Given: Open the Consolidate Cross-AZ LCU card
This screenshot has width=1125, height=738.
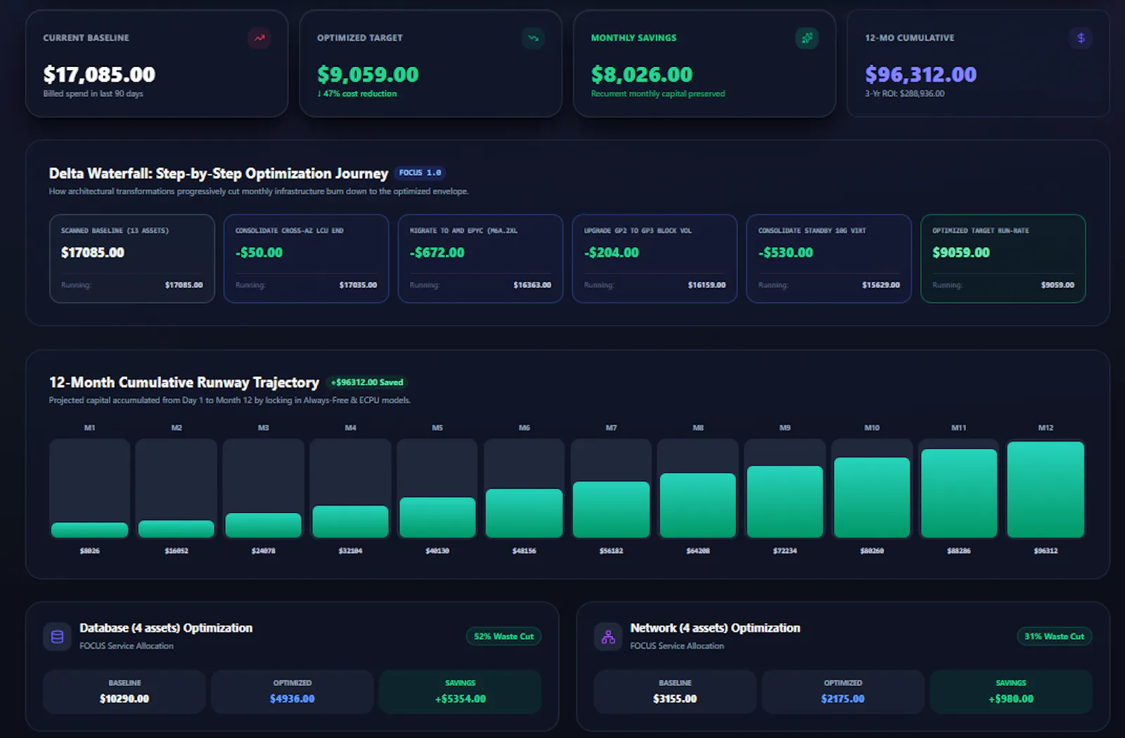Looking at the screenshot, I should coord(307,259).
